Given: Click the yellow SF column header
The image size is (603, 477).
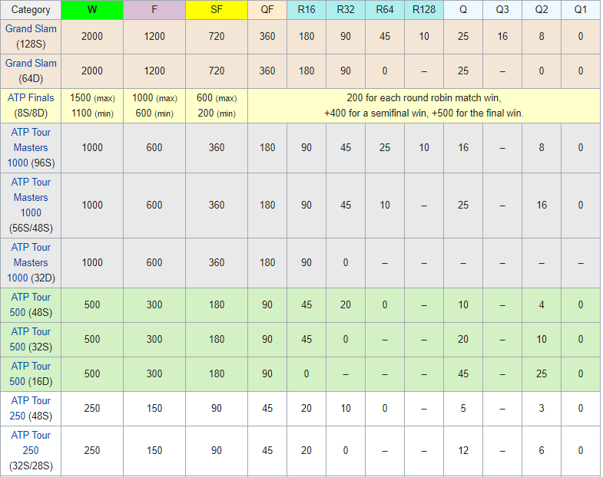Looking at the screenshot, I should coord(217,10).
